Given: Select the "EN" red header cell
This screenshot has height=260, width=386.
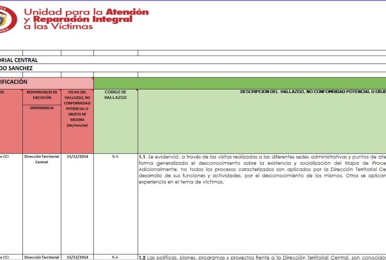Looking at the screenshot, I should click(11, 121).
